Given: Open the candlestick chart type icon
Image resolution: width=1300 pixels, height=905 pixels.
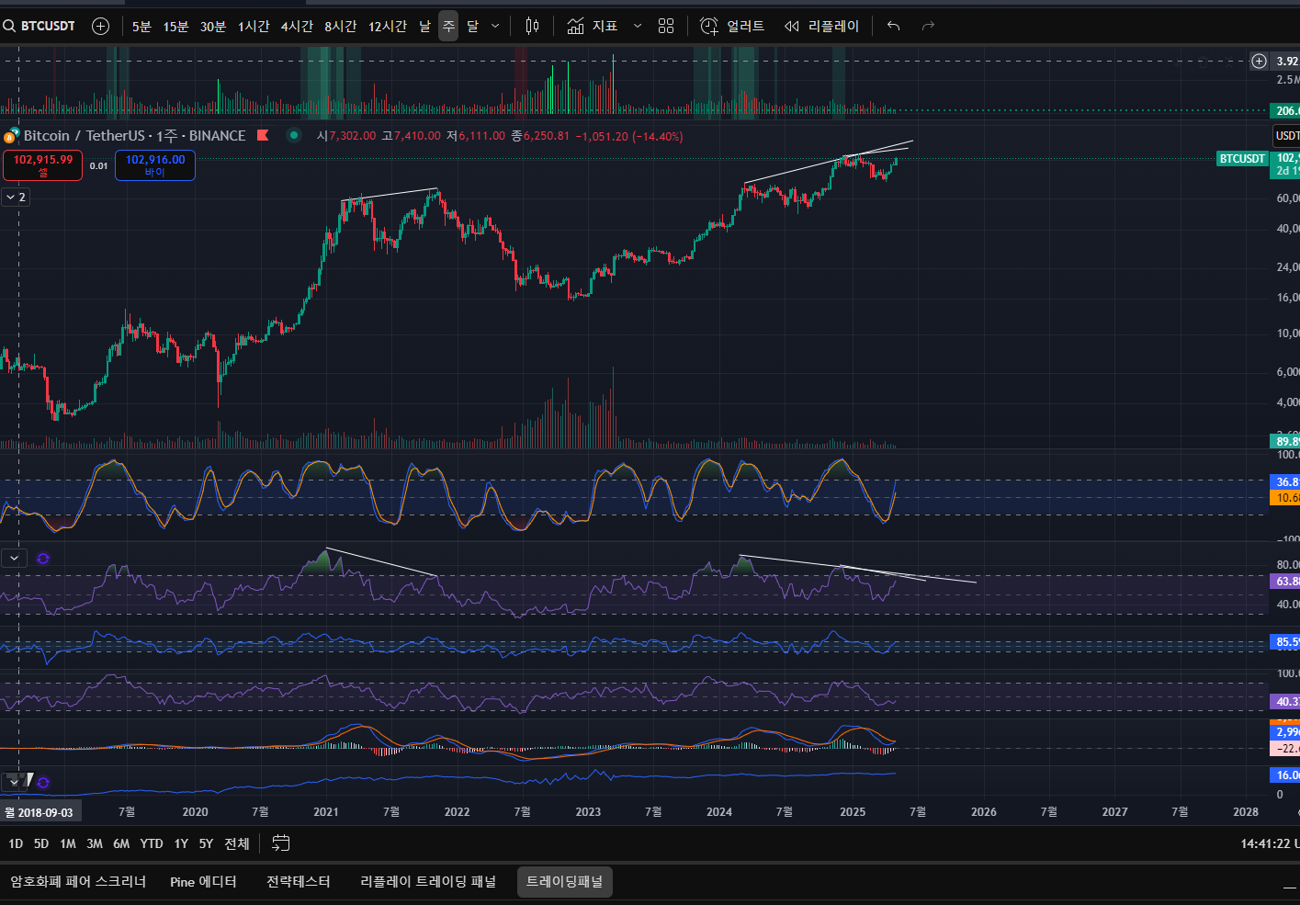Looking at the screenshot, I should pos(532,26).
